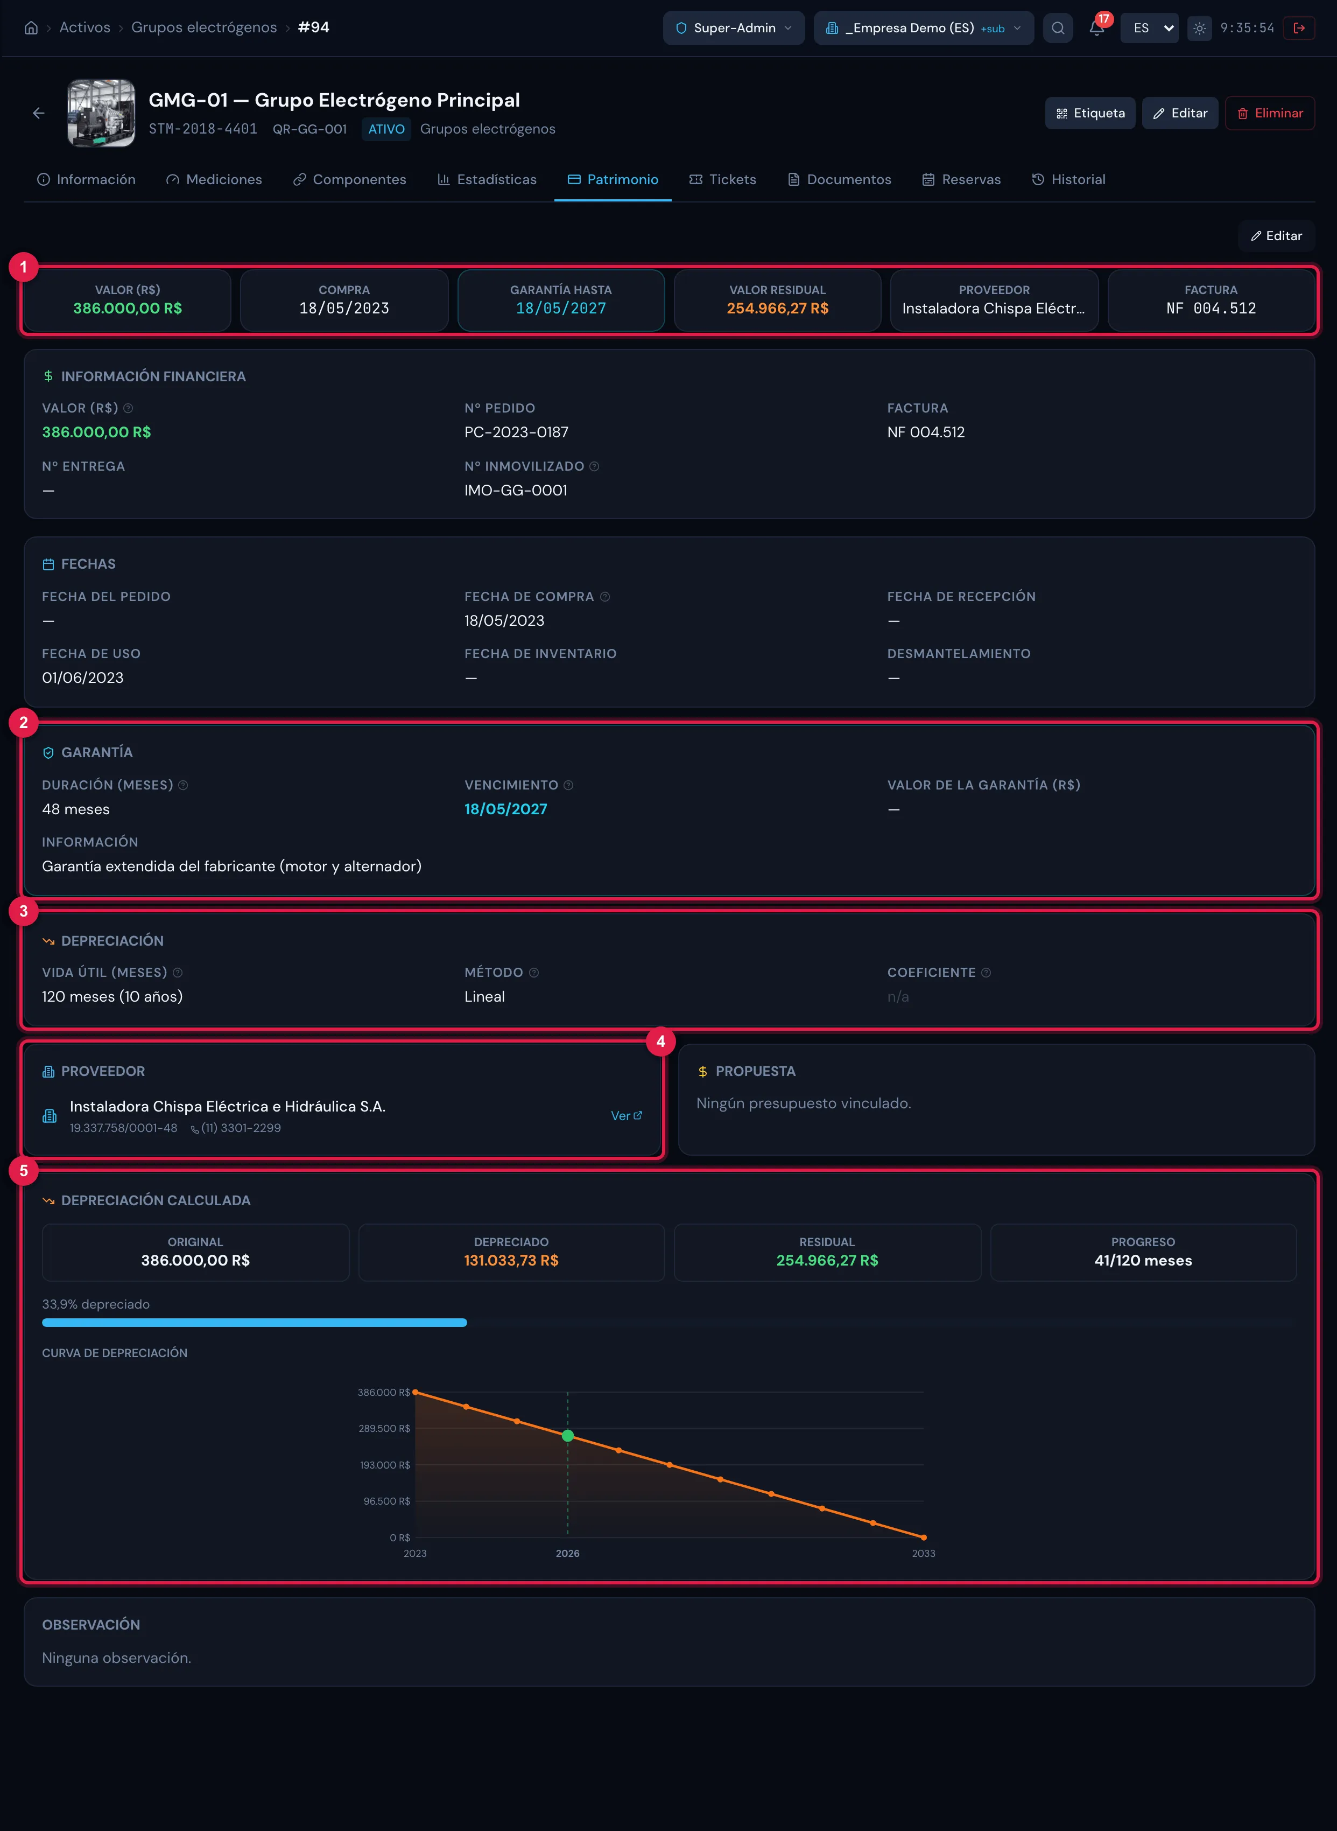
Task: Click the help icon next to Vencimiento
Action: 568,785
